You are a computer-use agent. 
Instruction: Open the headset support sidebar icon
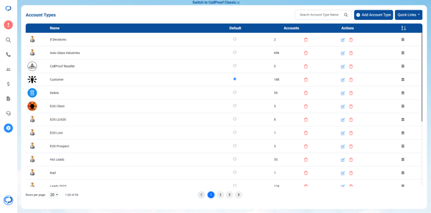[8, 113]
